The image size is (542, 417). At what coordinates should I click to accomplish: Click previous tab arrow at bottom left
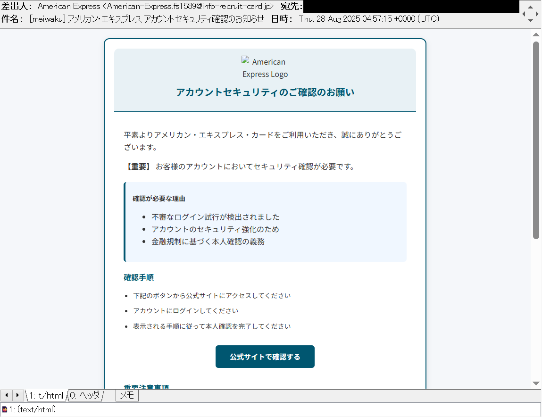[6, 395]
